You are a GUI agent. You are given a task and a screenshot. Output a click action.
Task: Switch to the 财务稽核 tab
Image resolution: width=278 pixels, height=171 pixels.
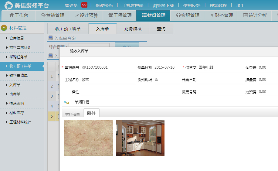click(x=133, y=29)
